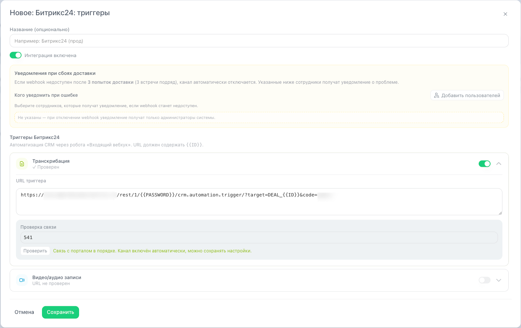Expand the Видео/аудио записи section chevron
The height and width of the screenshot is (328, 521).
click(499, 280)
